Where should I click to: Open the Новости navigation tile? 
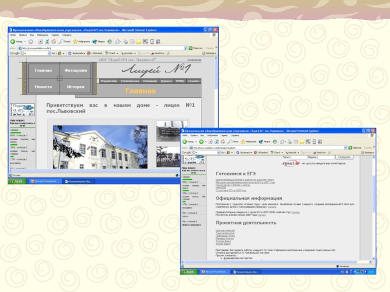pyautogui.click(x=43, y=87)
